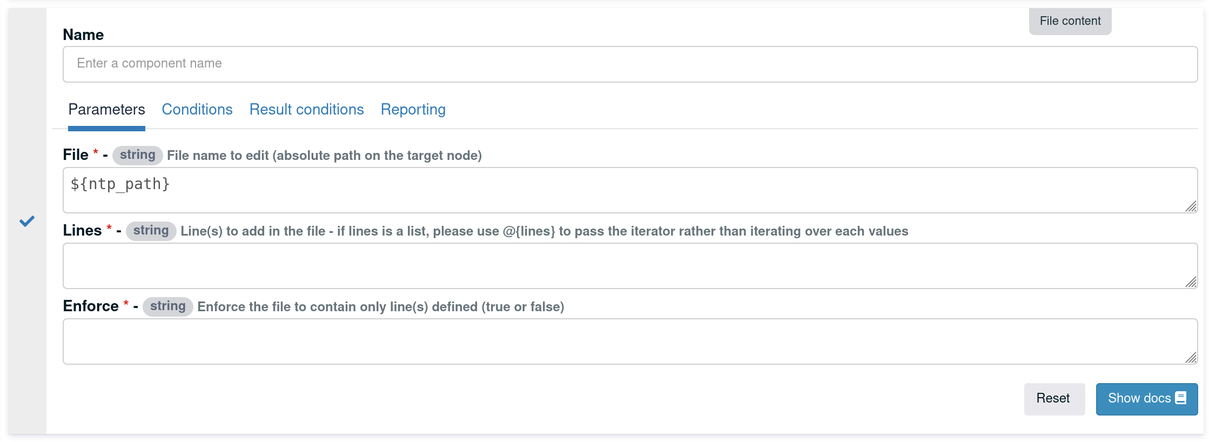
Task: Focus the component Name input field
Action: tap(630, 64)
